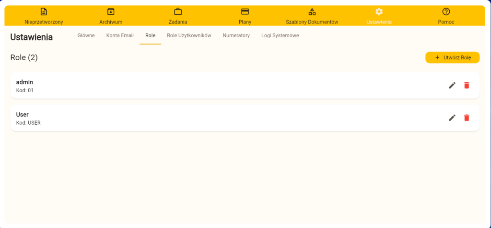Open Pomoc with the question mark icon
491x228 pixels.
coord(446,11)
